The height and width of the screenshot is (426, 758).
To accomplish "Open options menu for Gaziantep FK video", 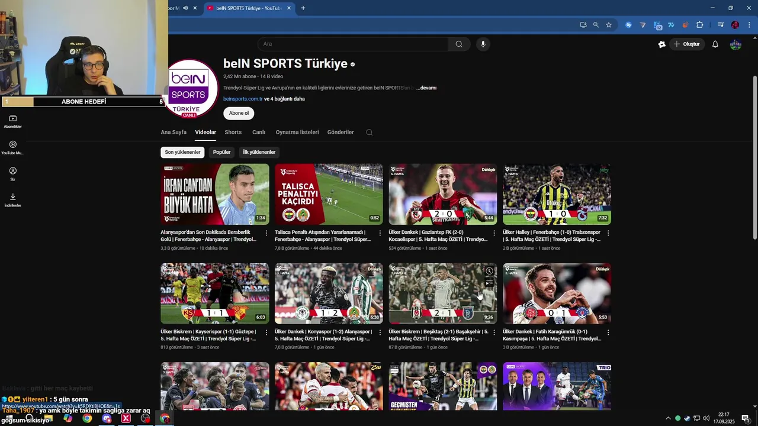I will click(x=494, y=233).
